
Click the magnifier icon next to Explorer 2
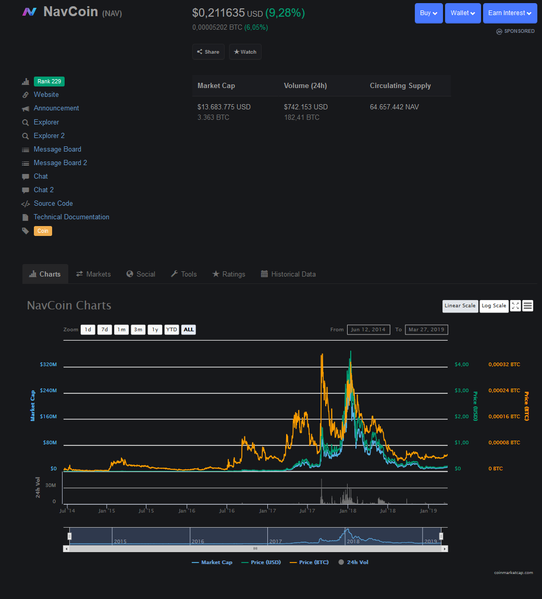[26, 136]
